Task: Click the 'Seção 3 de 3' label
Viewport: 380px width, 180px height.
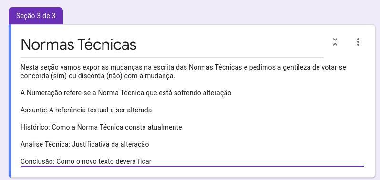Action: pyautogui.click(x=36, y=16)
